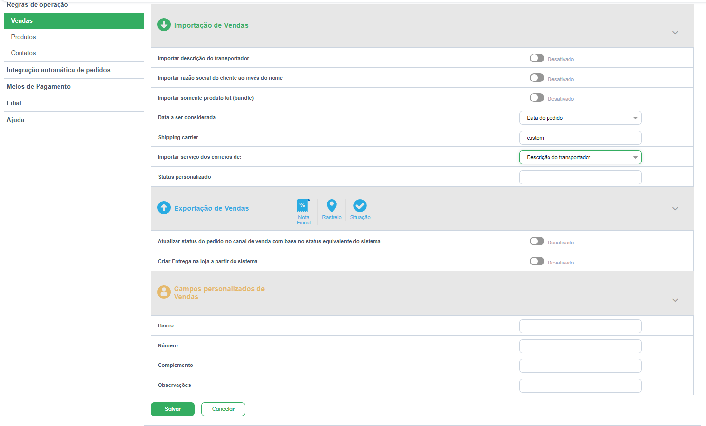Enable Criar Entrega na loja toggle
The height and width of the screenshot is (426, 706).
[x=537, y=262]
